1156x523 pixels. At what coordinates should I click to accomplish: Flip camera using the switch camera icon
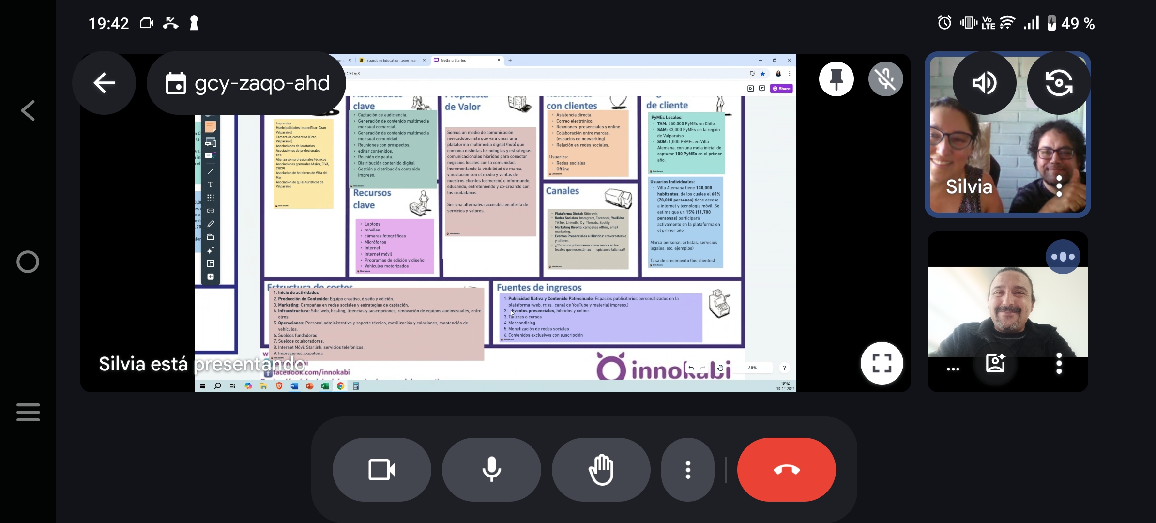tap(1059, 83)
